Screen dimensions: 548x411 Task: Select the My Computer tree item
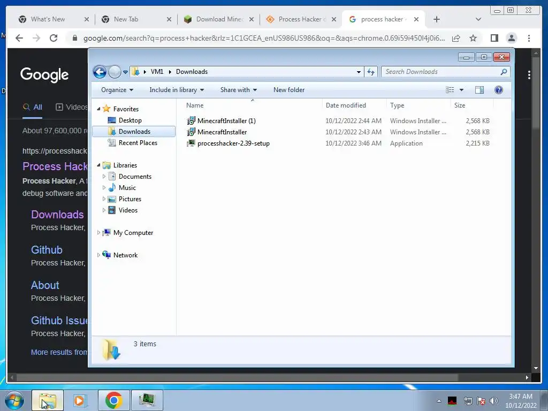(x=133, y=233)
